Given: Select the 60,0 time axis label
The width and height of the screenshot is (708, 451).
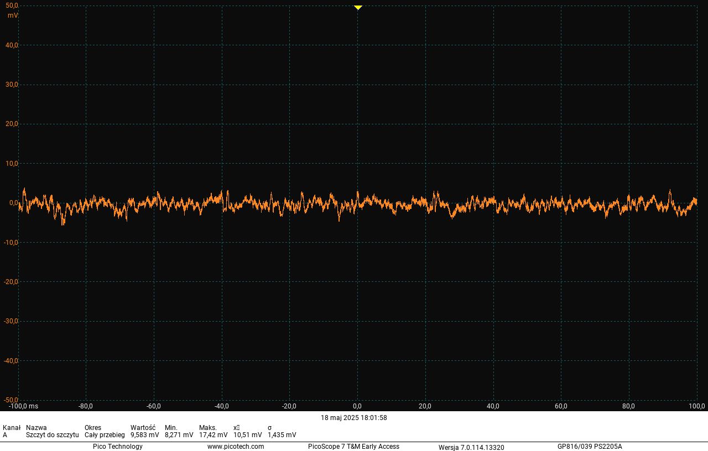Looking at the screenshot, I should [x=561, y=406].
